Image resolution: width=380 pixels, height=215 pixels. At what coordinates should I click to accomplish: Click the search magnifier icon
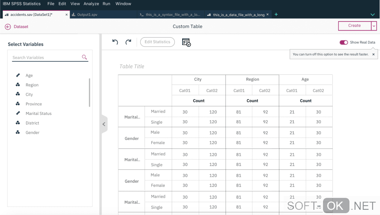point(84,57)
